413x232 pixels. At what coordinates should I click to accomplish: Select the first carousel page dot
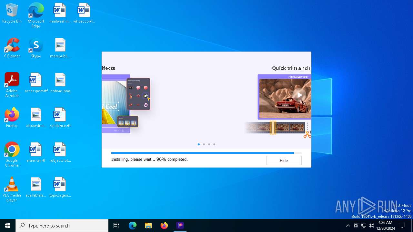tap(199, 144)
